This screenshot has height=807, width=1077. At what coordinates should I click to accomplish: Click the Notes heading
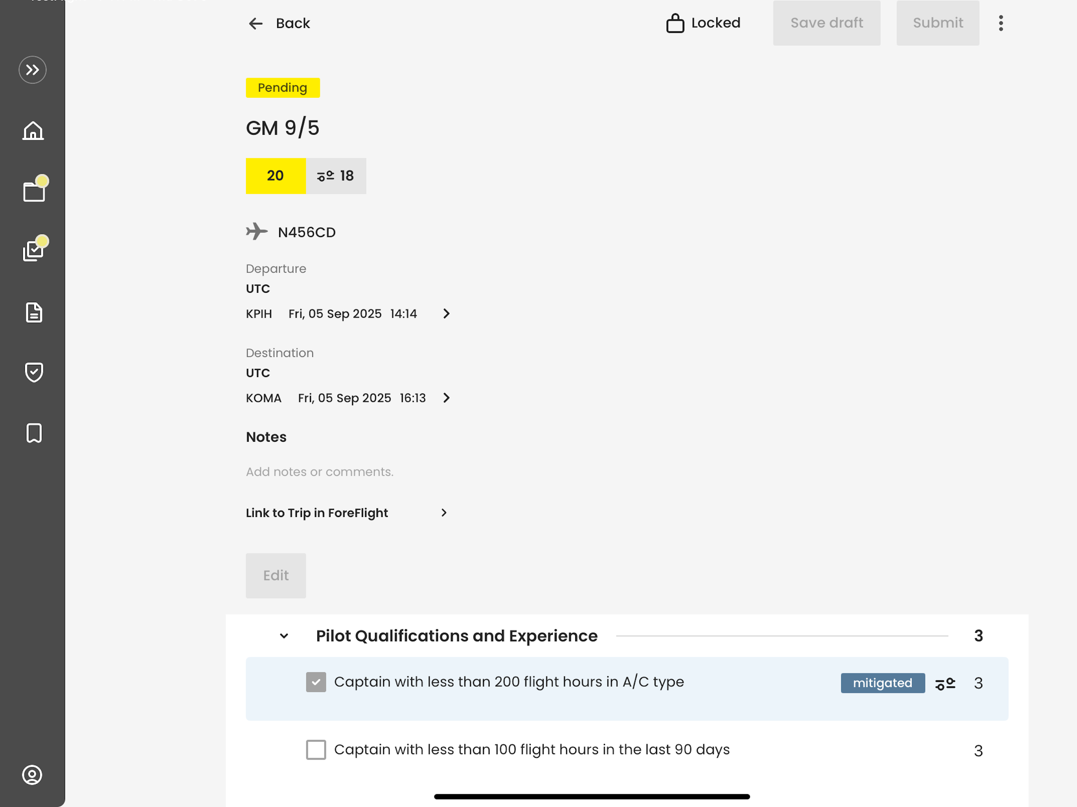266,437
